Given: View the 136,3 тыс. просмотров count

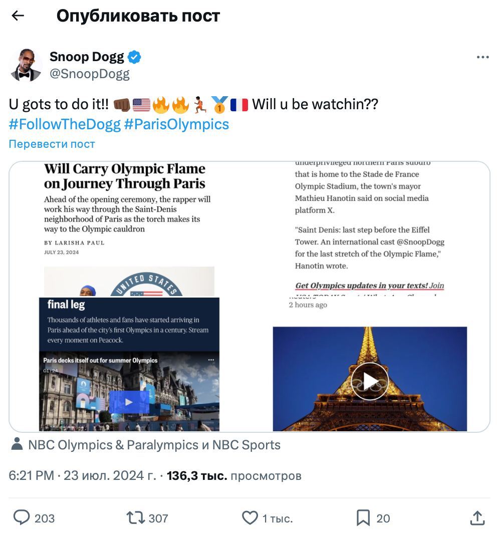Looking at the screenshot, I should [234, 475].
